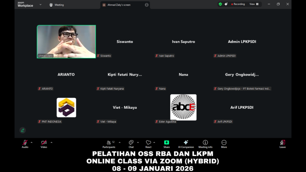
Task: Click Nana's muted mic icon
Action: pos(157,89)
